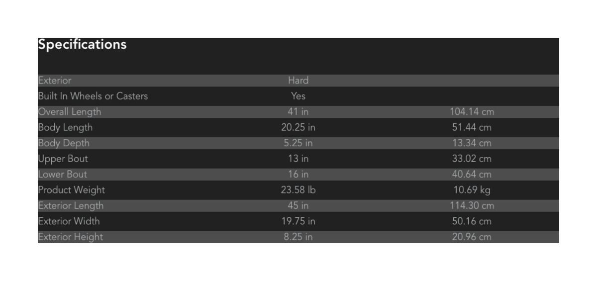Click the Yes value for wheels
The image size is (597, 281).
pyautogui.click(x=298, y=96)
